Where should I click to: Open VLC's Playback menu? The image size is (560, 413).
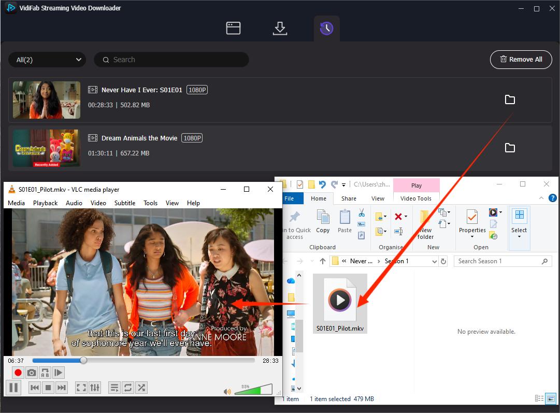45,203
